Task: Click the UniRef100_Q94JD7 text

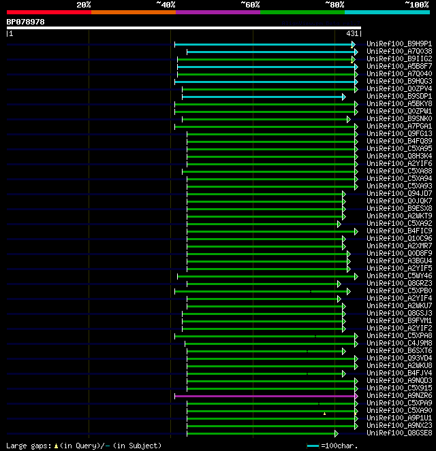Action: click(399, 193)
